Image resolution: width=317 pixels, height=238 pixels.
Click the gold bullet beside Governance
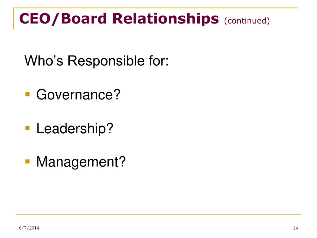pos(28,94)
